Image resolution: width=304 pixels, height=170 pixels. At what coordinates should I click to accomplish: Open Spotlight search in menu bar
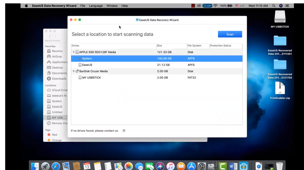coord(274,6)
